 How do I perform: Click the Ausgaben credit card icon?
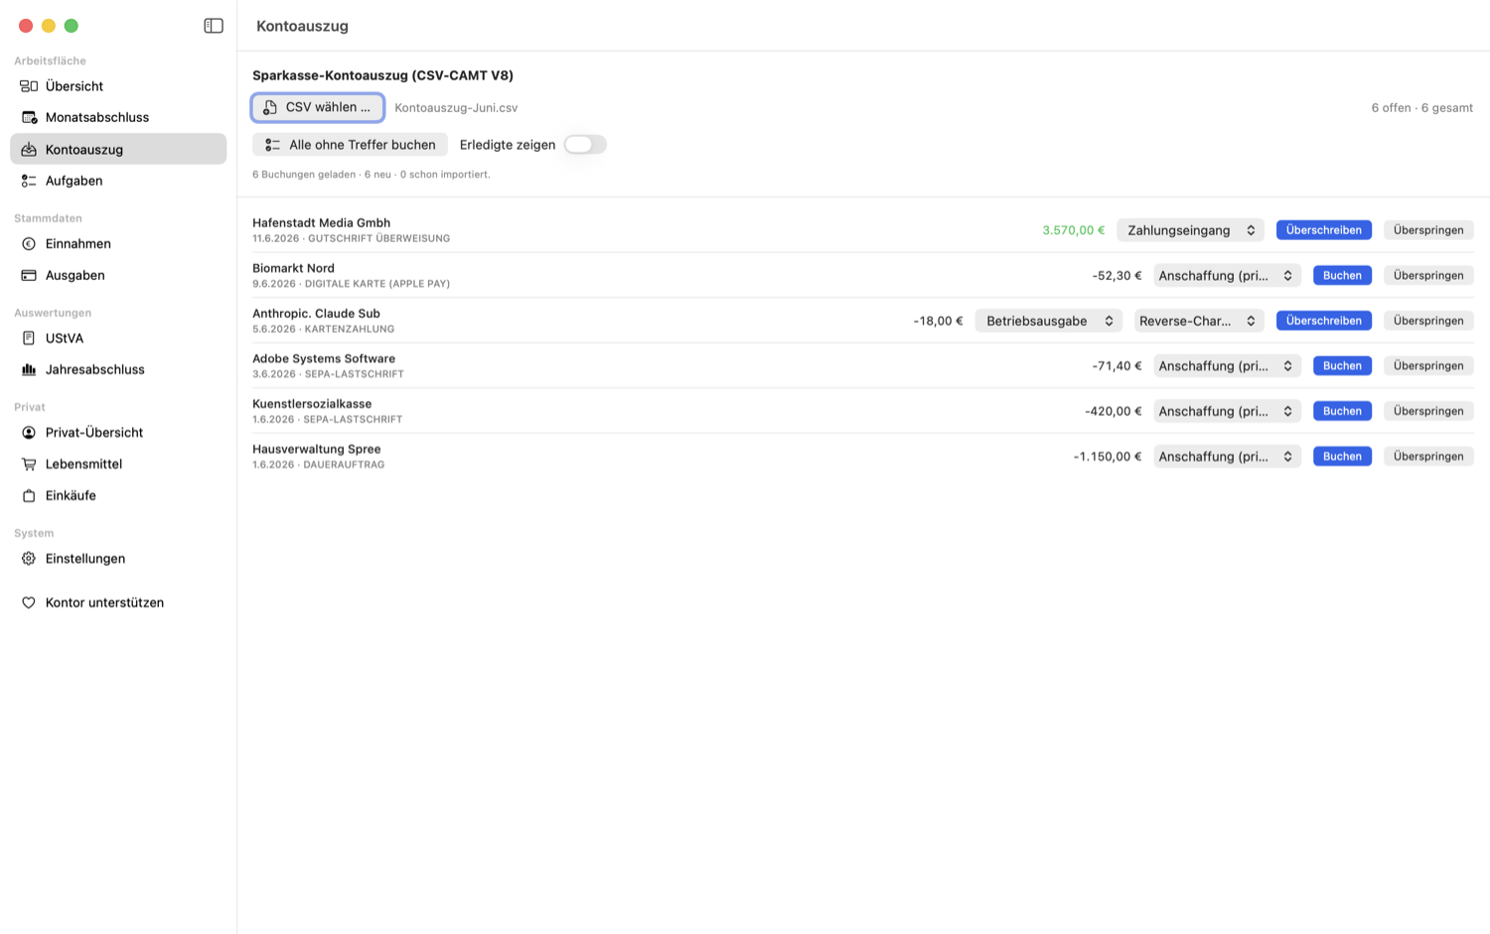(29, 275)
